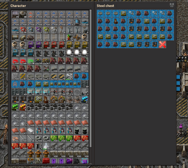This screenshot has height=168, width=188.
Task: Click the green circuit stack of 82
Action: tap(69, 138)
